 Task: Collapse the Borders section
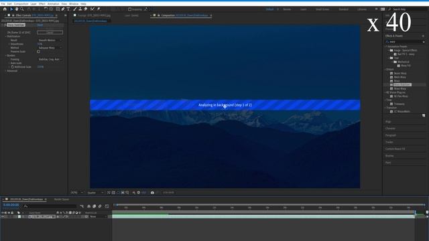pos(6,56)
